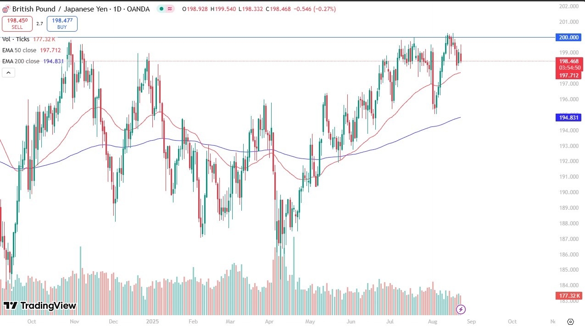Click the purple lightning bolt trading icon on chart
The width and height of the screenshot is (585, 328).
pyautogui.click(x=460, y=310)
